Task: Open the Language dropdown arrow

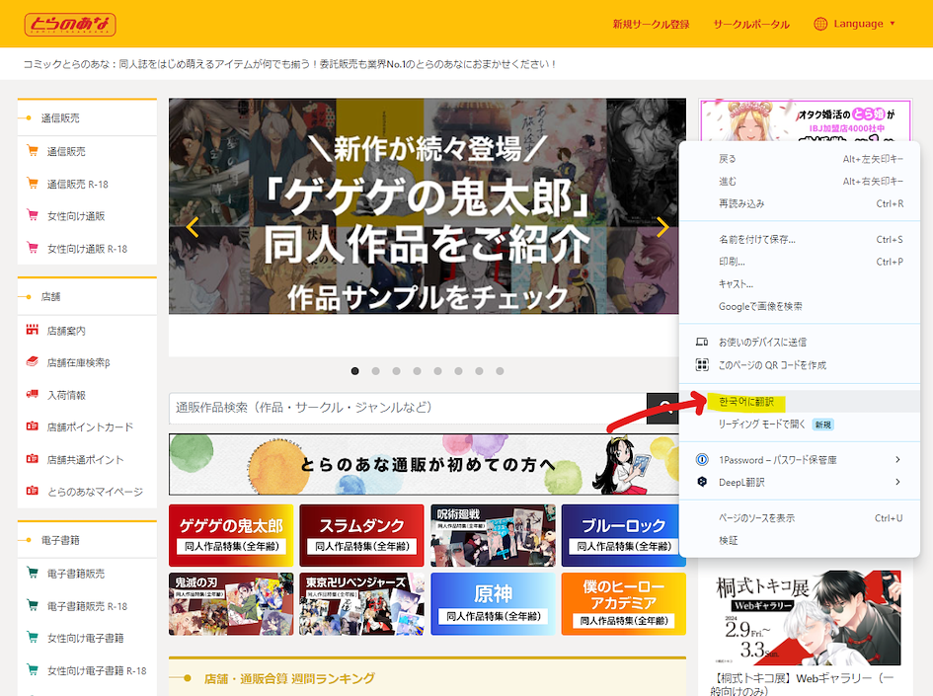Action: pyautogui.click(x=892, y=24)
